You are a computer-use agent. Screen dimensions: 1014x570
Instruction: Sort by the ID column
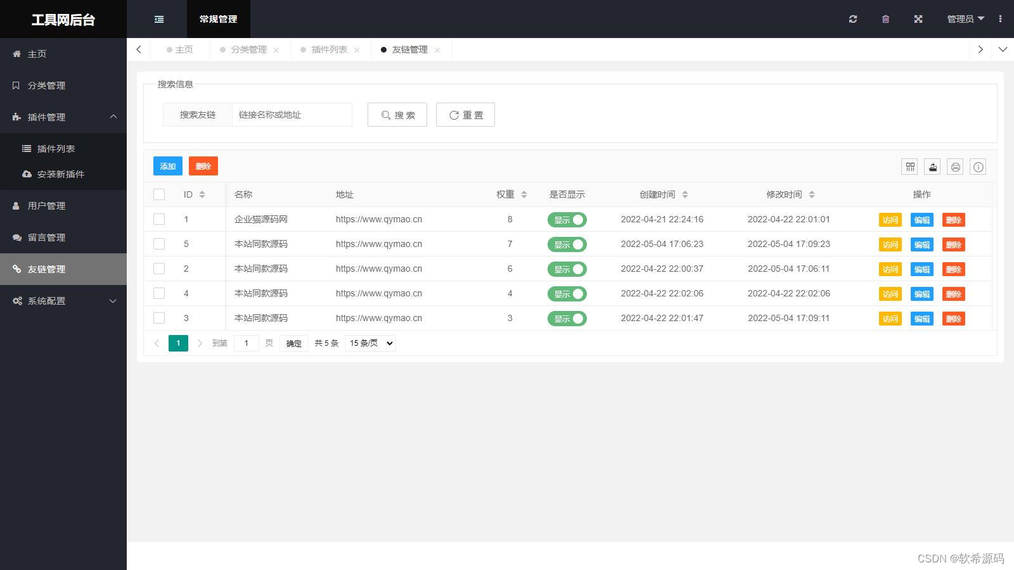(x=202, y=194)
